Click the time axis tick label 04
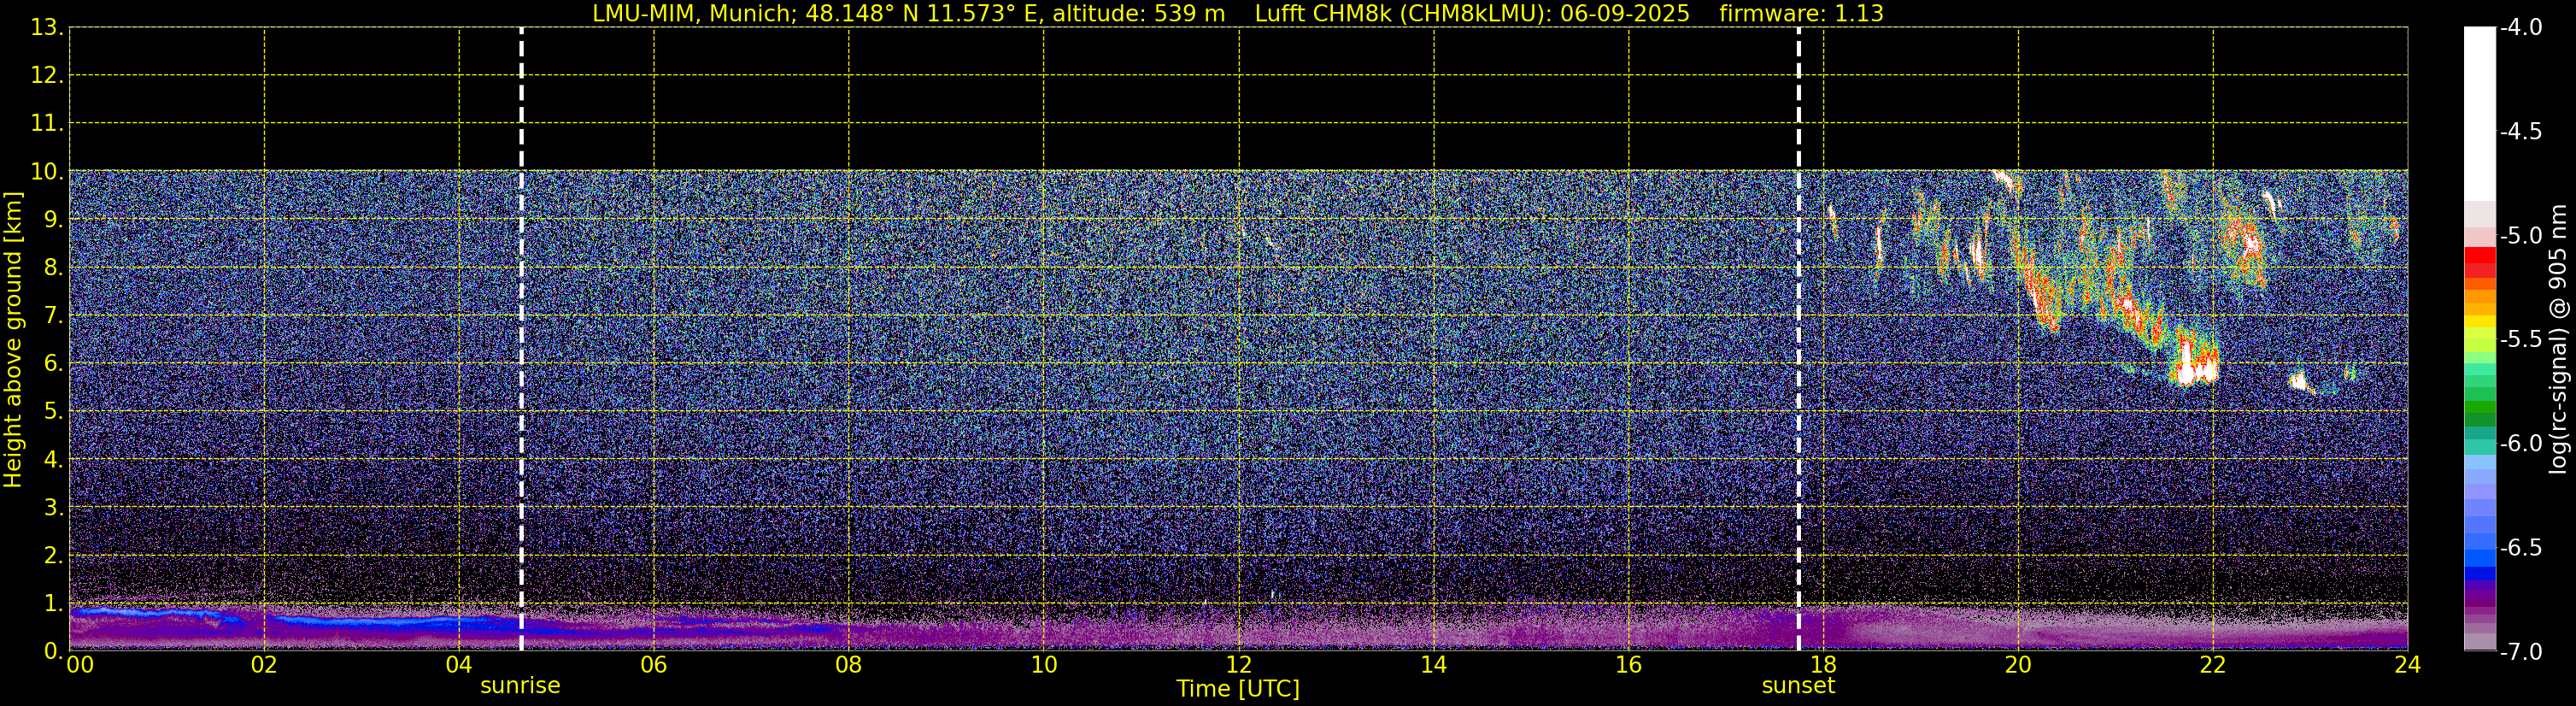The width and height of the screenshot is (2576, 706). 459,665
